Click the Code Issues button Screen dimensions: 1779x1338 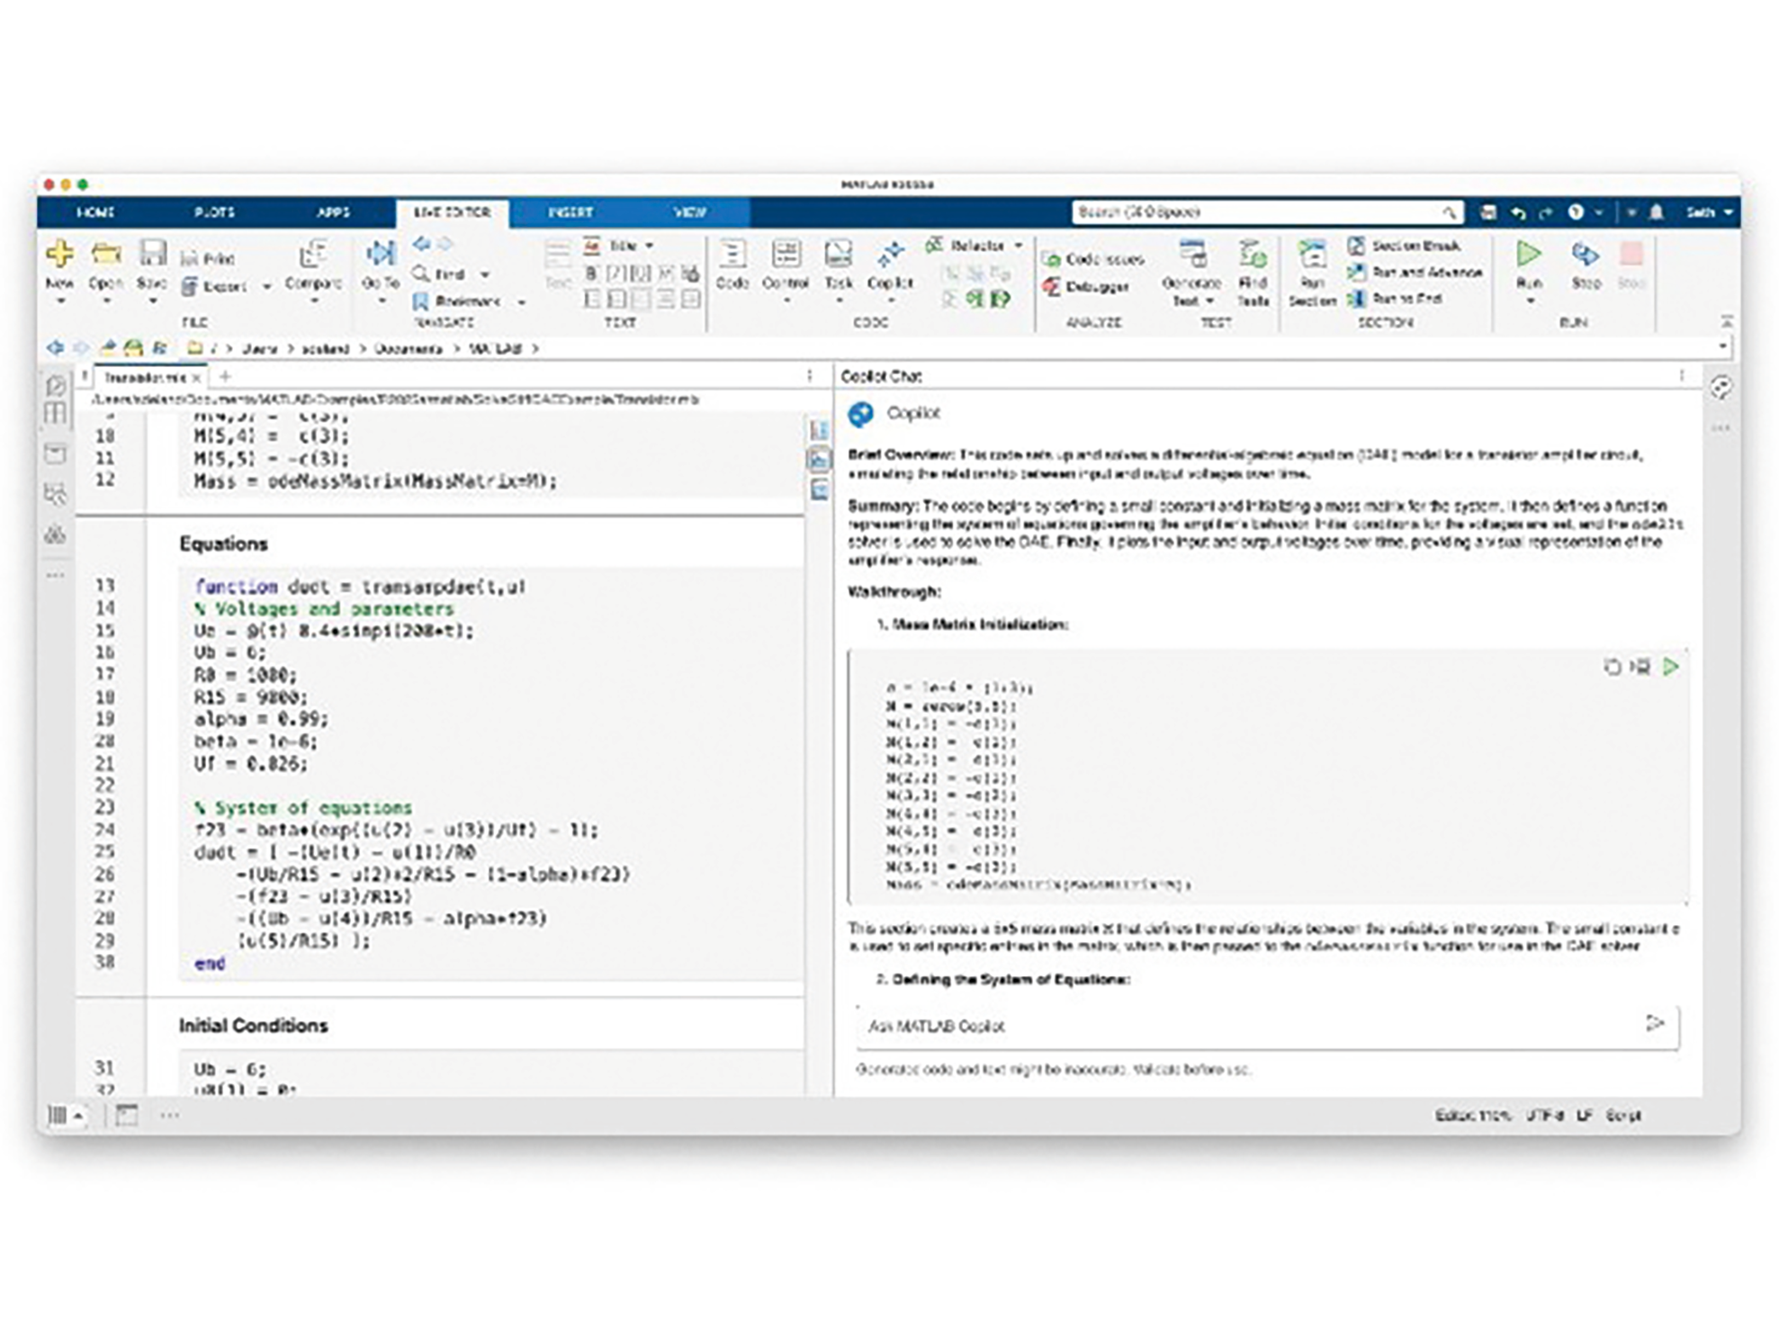(x=1093, y=259)
